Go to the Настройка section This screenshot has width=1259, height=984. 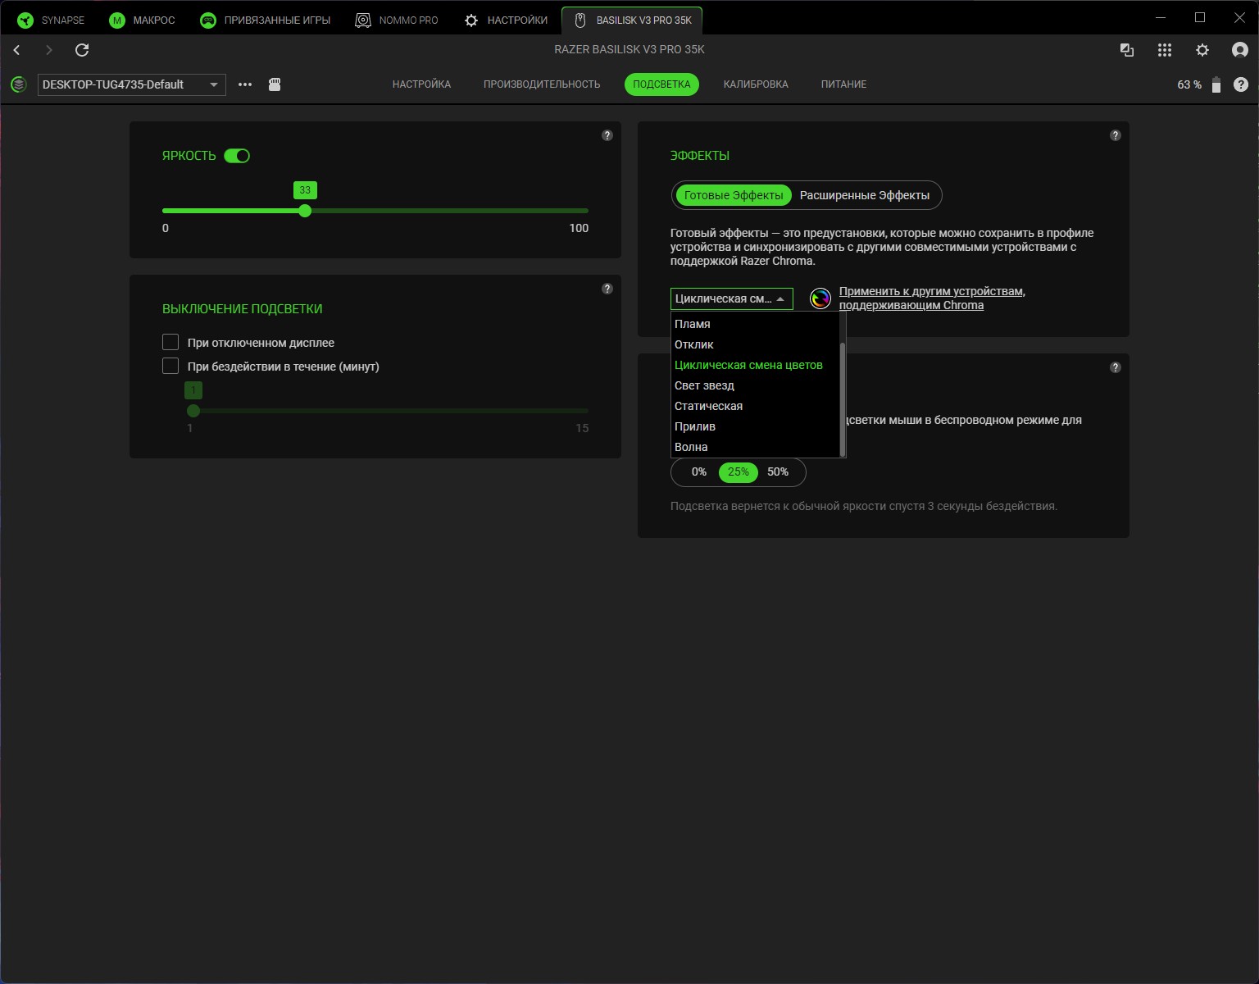click(421, 84)
